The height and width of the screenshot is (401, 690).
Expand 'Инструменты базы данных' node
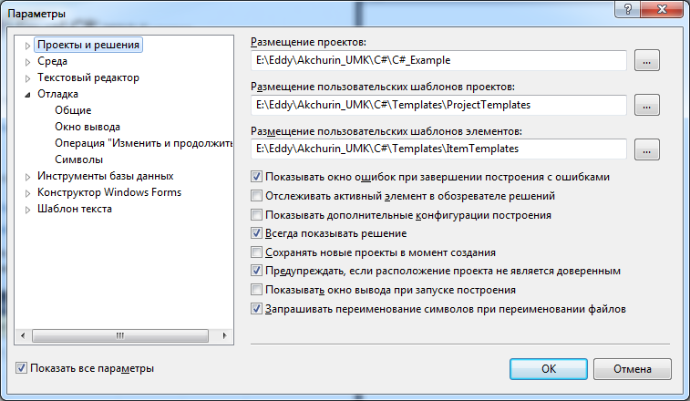[27, 177]
